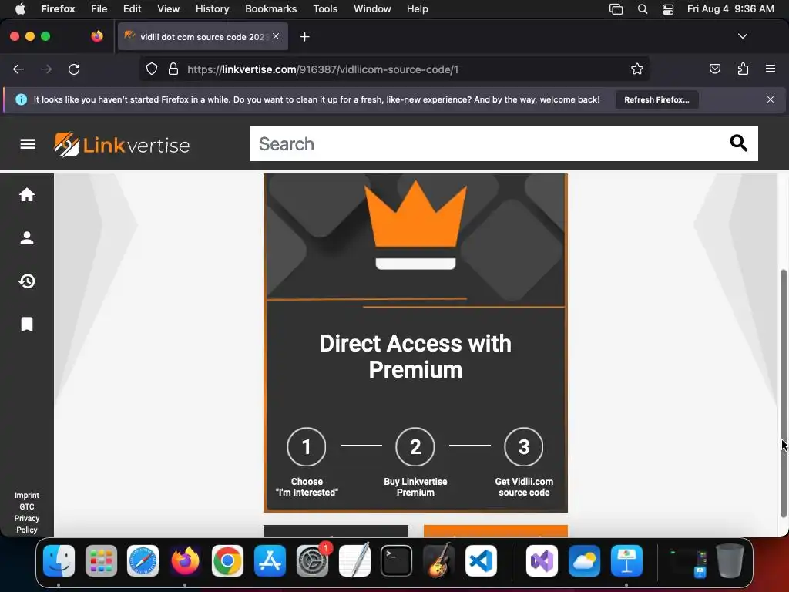Open the Tools menu

325,9
